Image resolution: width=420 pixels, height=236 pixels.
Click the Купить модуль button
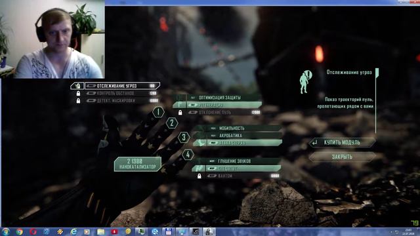(x=343, y=143)
